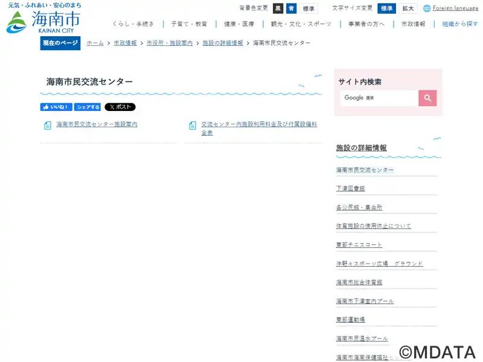
Task: Go to ホーム in breadcrumb
Action: pyautogui.click(x=95, y=43)
